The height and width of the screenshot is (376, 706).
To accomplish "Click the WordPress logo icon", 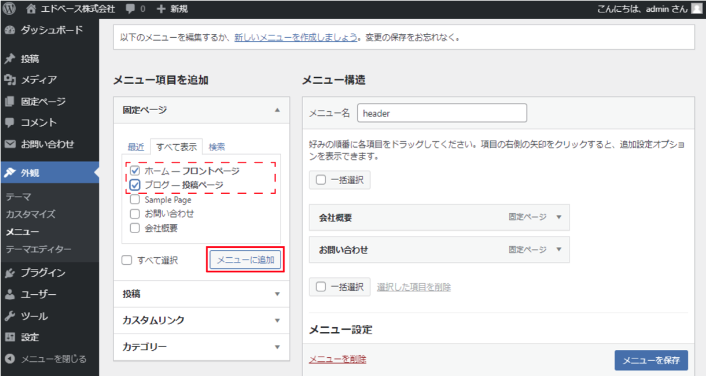I will click(9, 8).
